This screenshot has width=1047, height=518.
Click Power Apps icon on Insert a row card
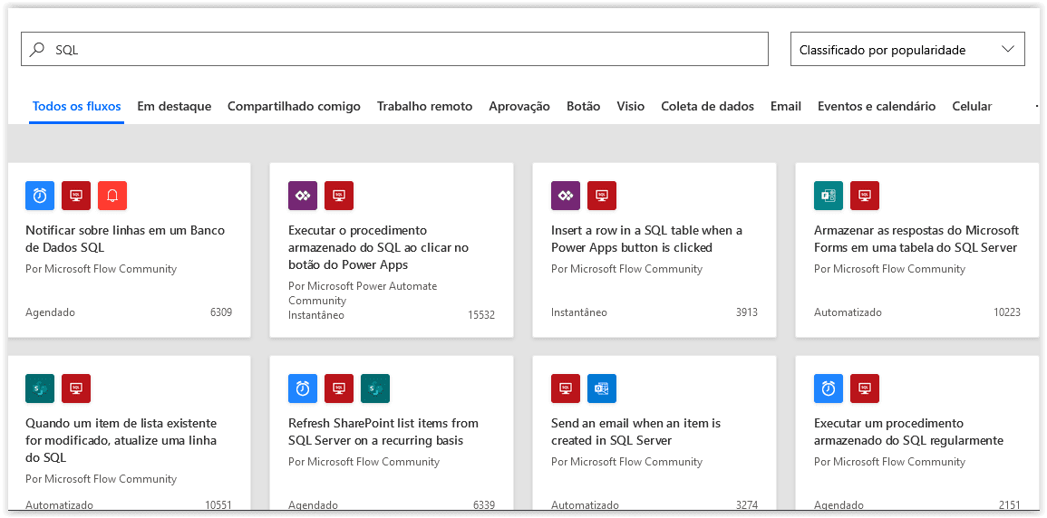[x=567, y=196]
